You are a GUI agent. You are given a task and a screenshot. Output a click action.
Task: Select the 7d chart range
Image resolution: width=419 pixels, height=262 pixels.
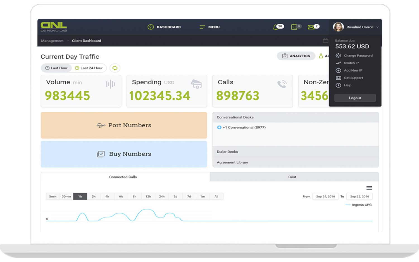pos(189,197)
